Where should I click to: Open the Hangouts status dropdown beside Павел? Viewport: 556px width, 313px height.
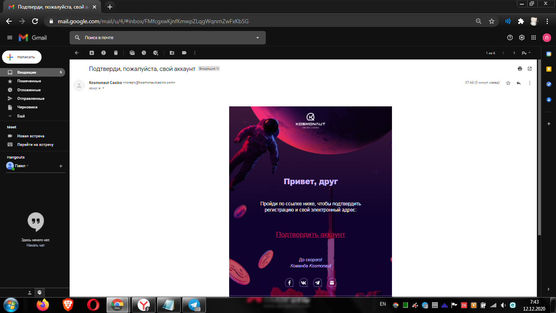point(28,166)
